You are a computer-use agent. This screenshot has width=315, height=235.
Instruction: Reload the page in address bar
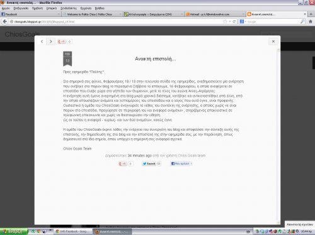pos(234,21)
